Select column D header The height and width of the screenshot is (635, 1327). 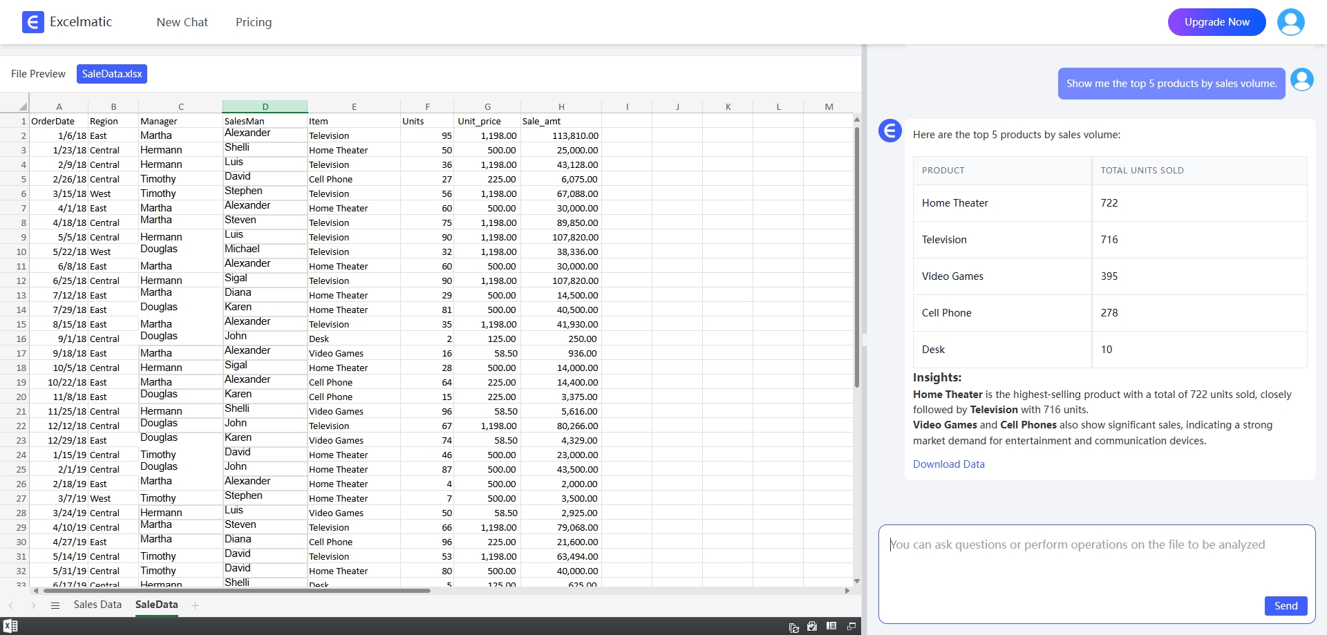(x=265, y=106)
